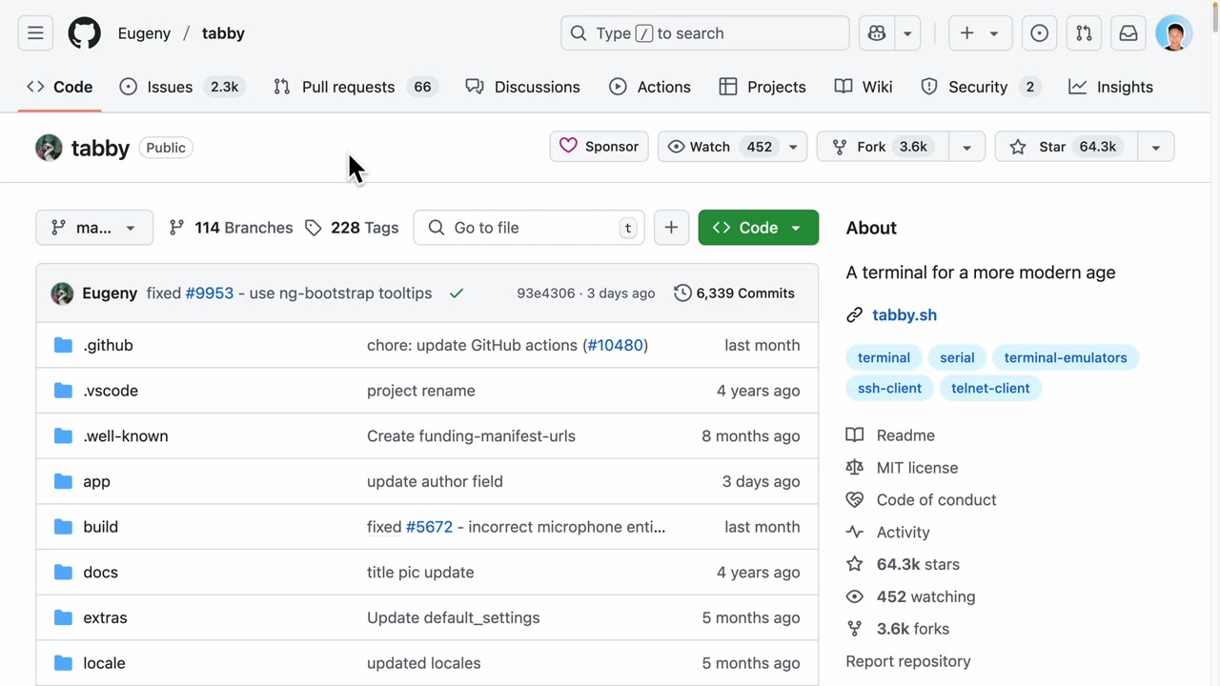Viewport: 1220px width, 686px height.
Task: Click the tabby breadcrumb link
Action: point(223,33)
